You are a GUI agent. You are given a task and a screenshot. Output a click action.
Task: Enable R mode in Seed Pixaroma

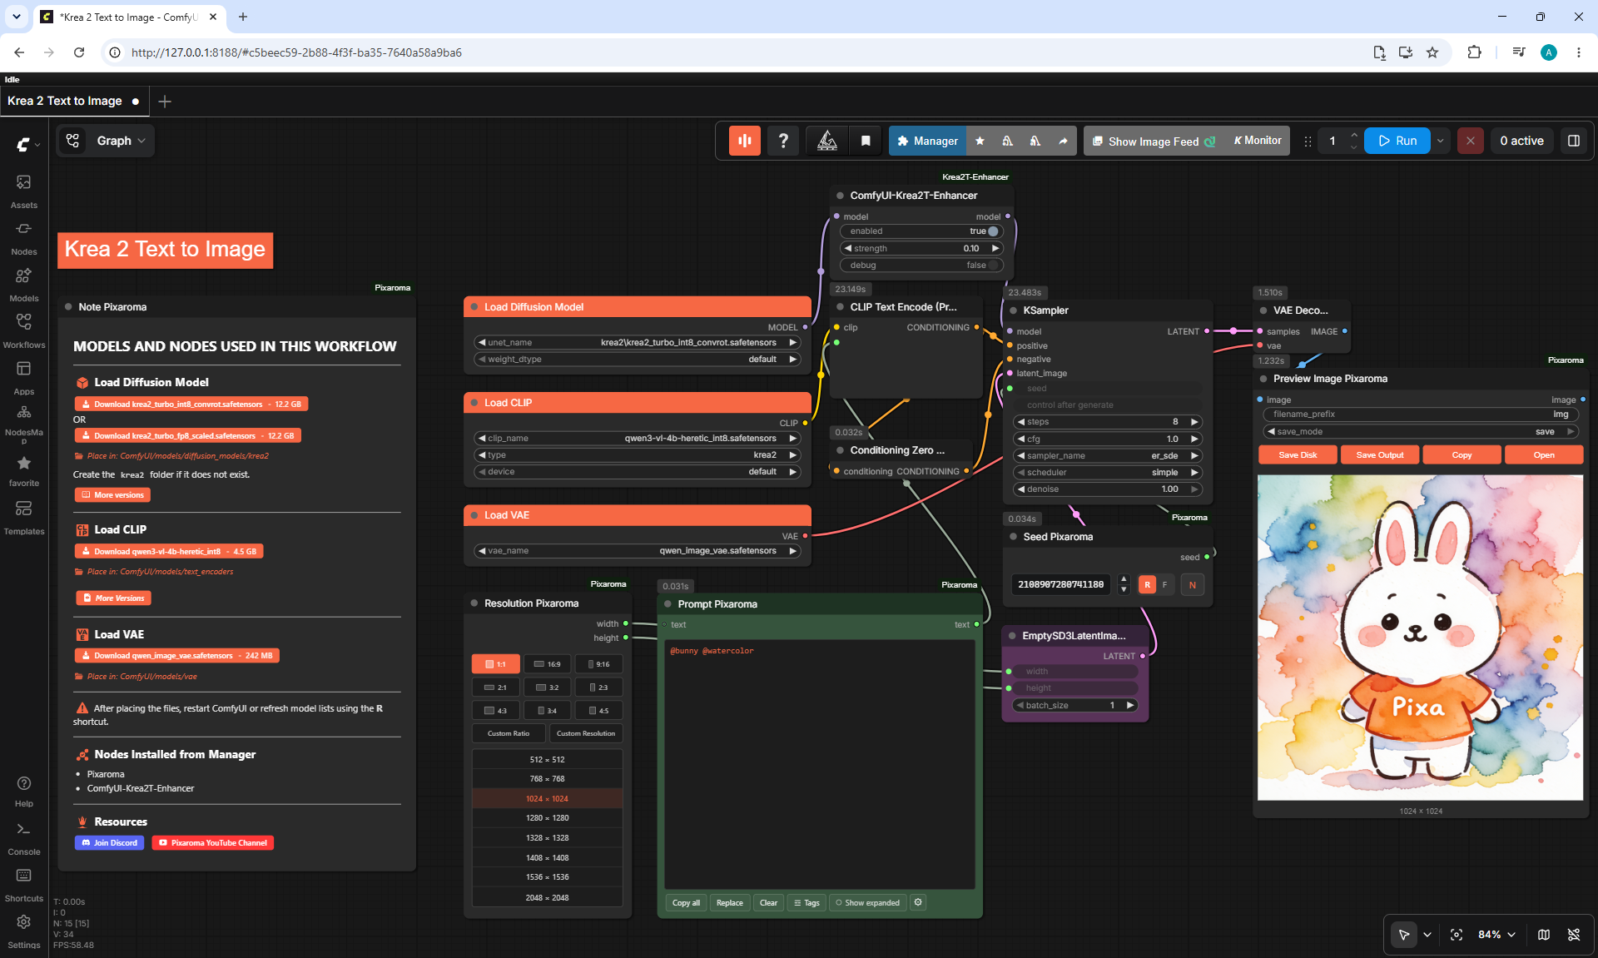(1147, 584)
